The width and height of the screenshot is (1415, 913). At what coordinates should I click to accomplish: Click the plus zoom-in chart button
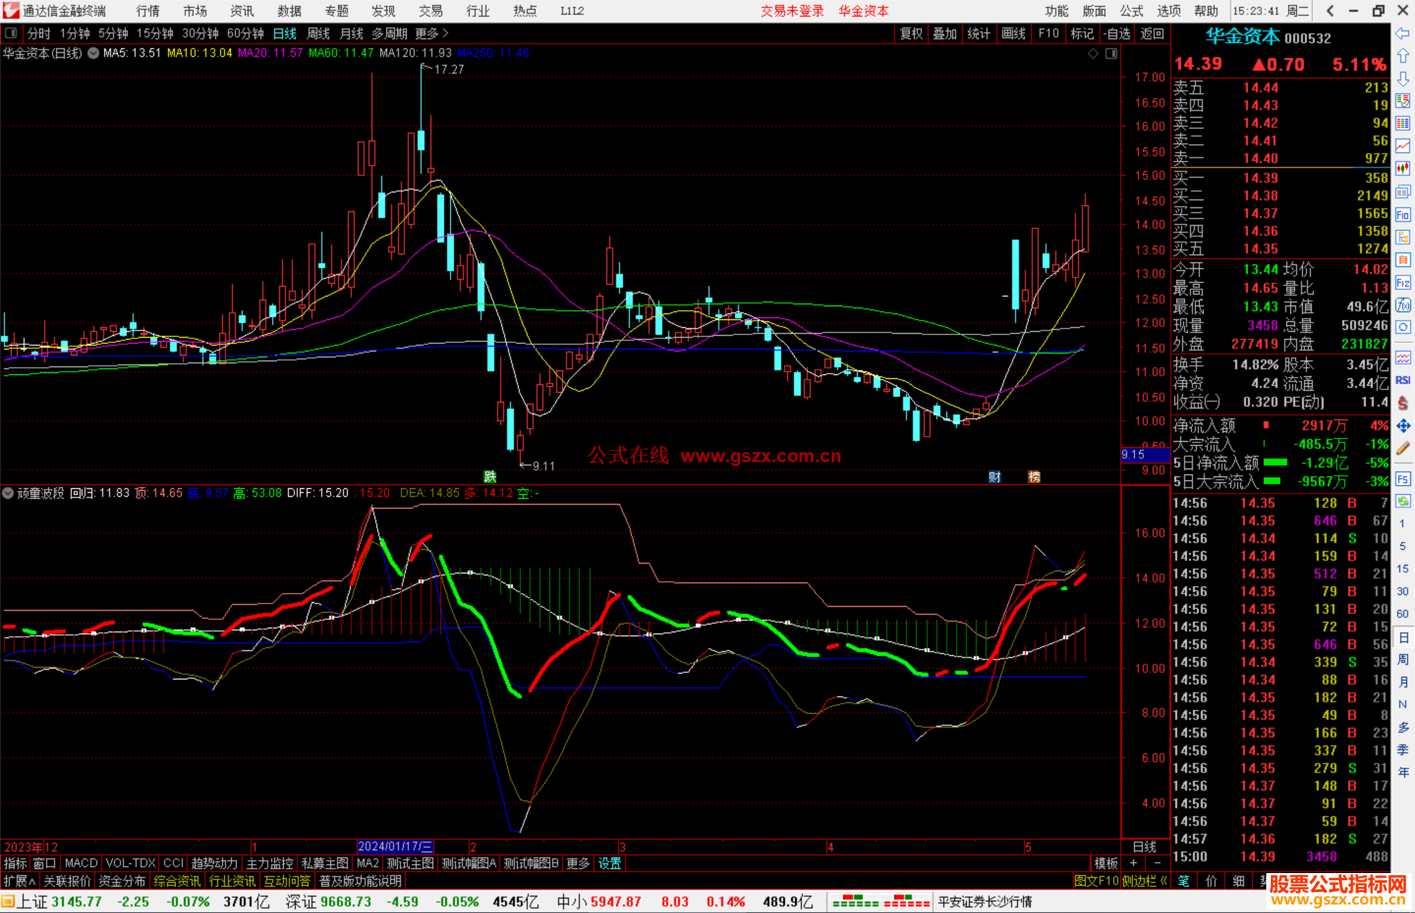[1133, 863]
